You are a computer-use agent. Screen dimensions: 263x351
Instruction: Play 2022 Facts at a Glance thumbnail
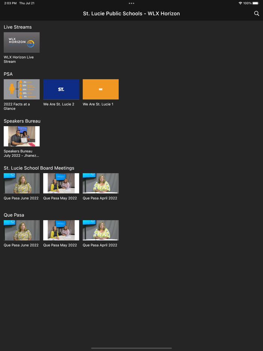coord(22,89)
